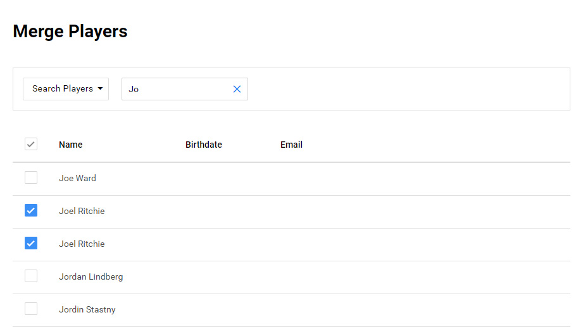Click the Joe Ward player name

click(x=77, y=179)
